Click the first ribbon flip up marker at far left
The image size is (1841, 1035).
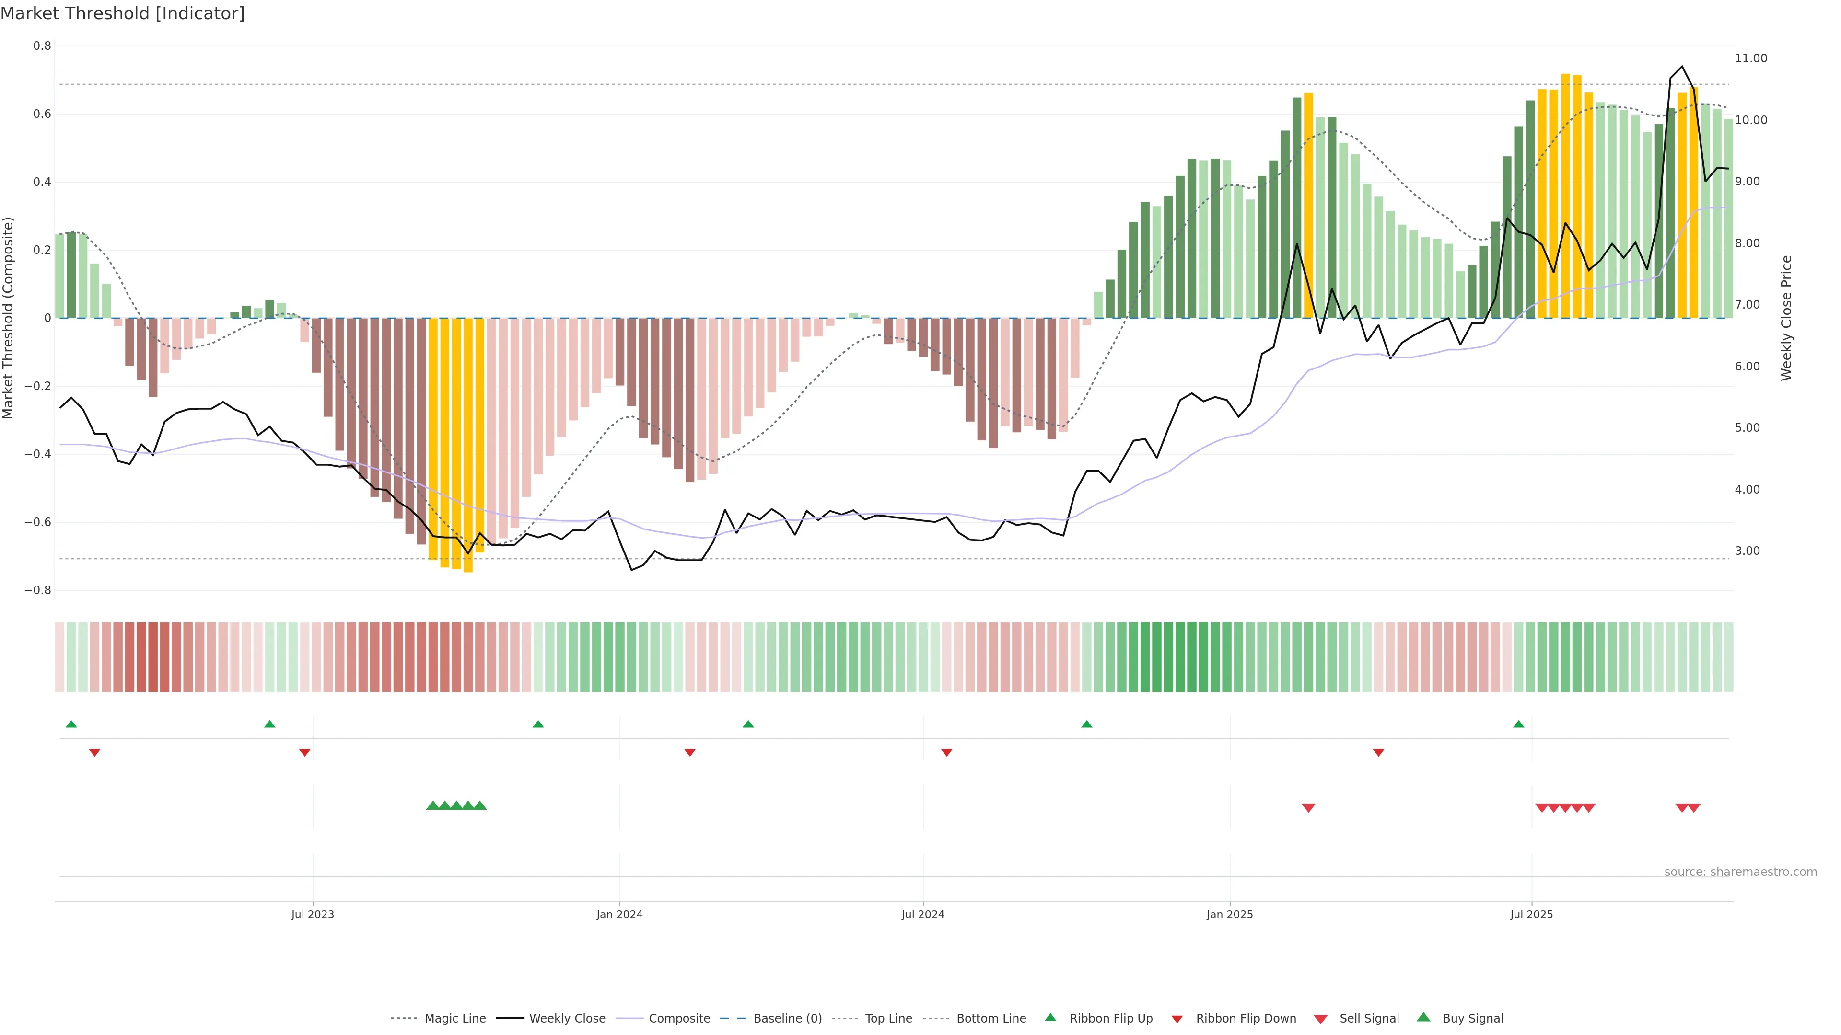click(x=71, y=724)
